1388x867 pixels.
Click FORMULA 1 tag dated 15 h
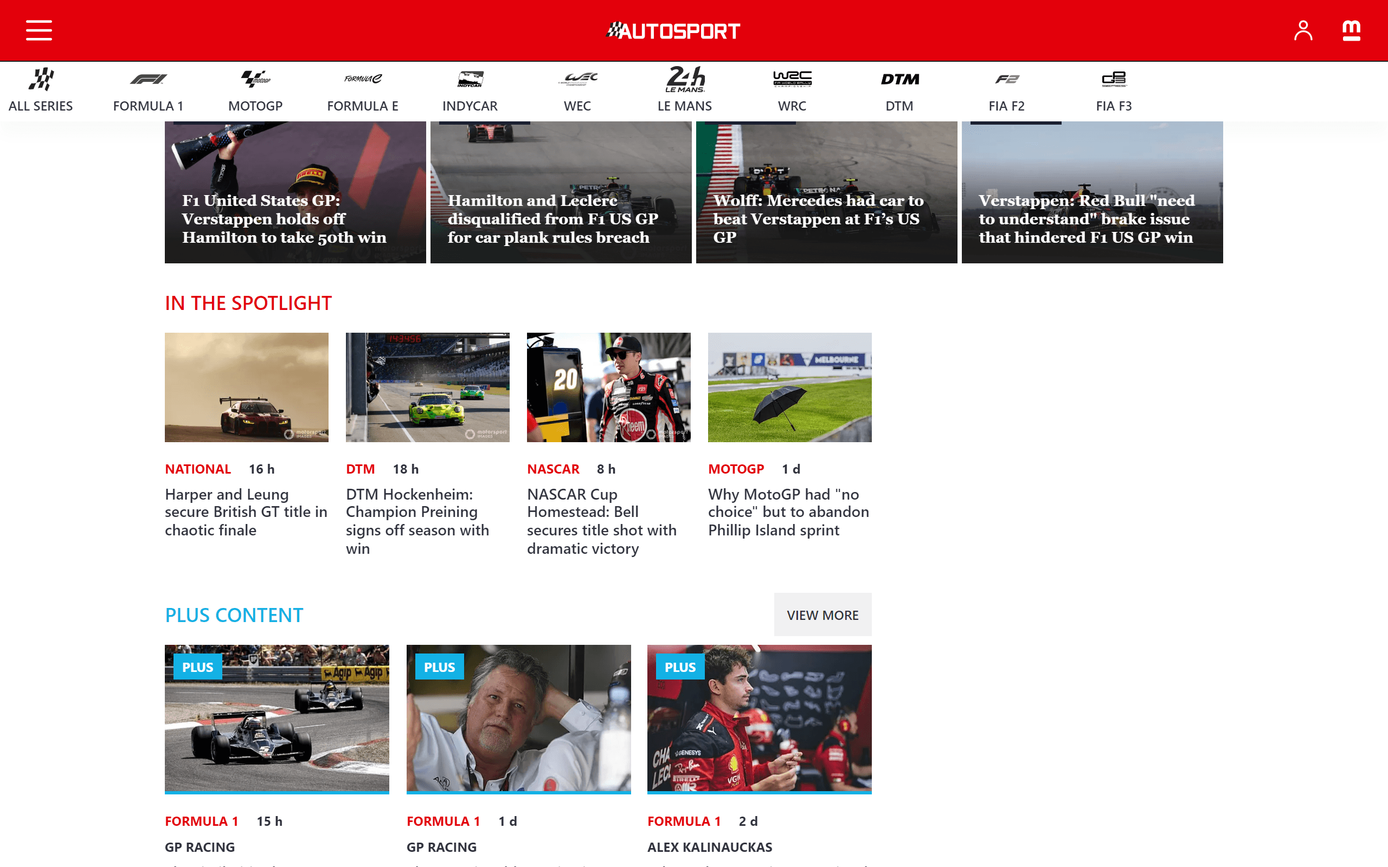201,821
